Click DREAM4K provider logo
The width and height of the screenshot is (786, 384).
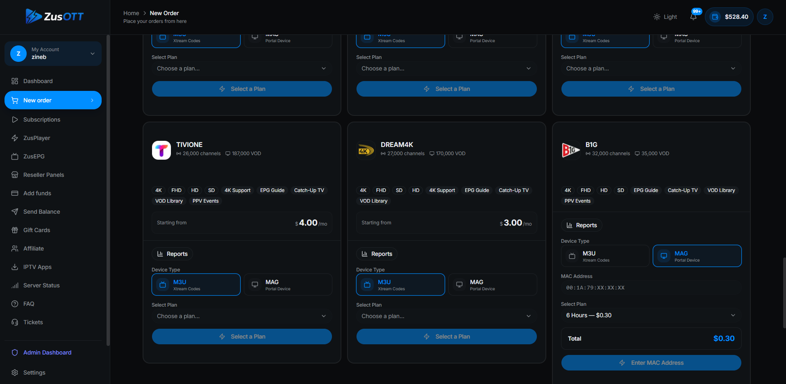tap(366, 150)
